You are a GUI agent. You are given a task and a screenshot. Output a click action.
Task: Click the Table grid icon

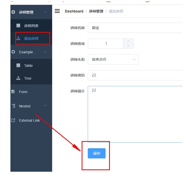(x=18, y=65)
